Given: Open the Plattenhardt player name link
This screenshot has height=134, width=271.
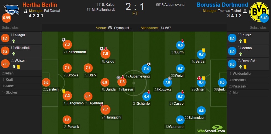Looking at the screenshot, I should coord(77,52).
